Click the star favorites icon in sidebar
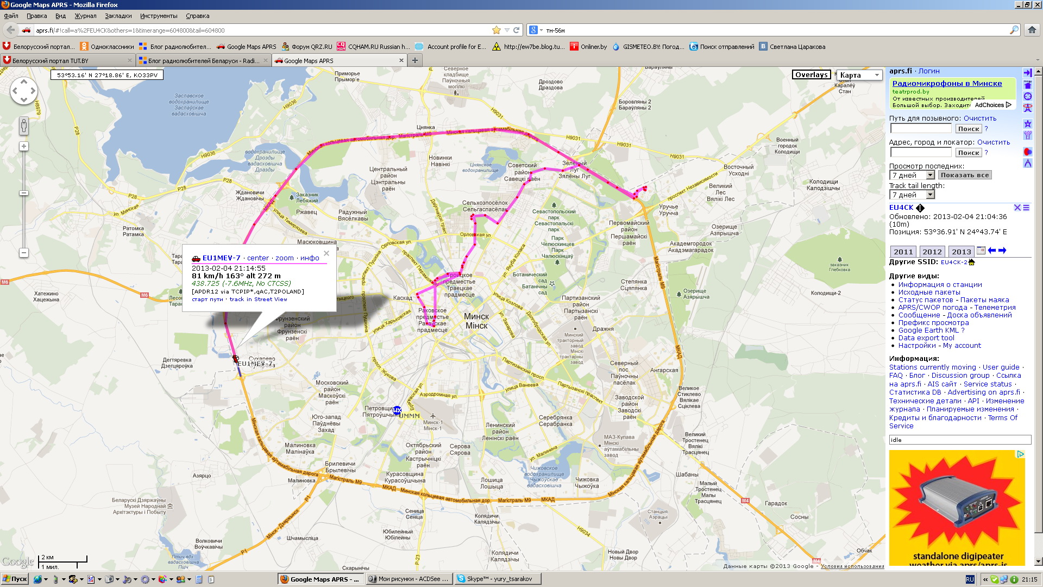Image resolution: width=1043 pixels, height=587 pixels. point(1027,124)
